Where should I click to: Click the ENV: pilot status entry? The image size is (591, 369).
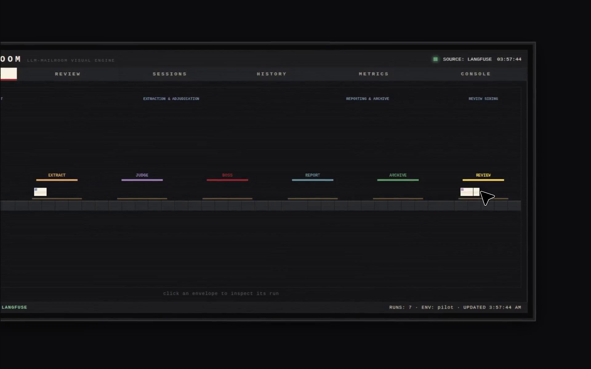437,307
